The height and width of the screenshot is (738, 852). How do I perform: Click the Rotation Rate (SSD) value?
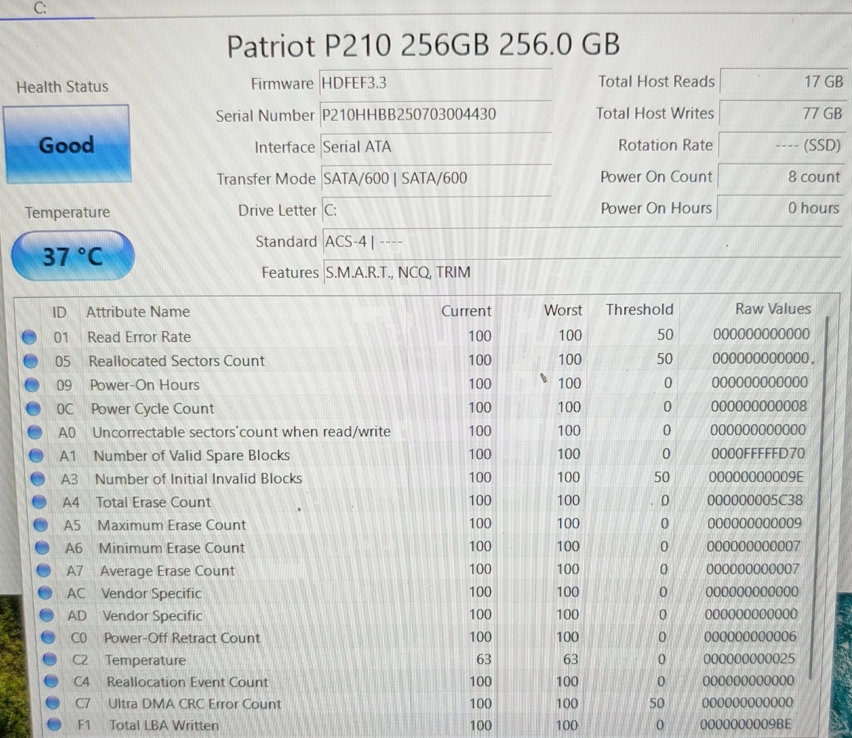pyautogui.click(x=781, y=145)
